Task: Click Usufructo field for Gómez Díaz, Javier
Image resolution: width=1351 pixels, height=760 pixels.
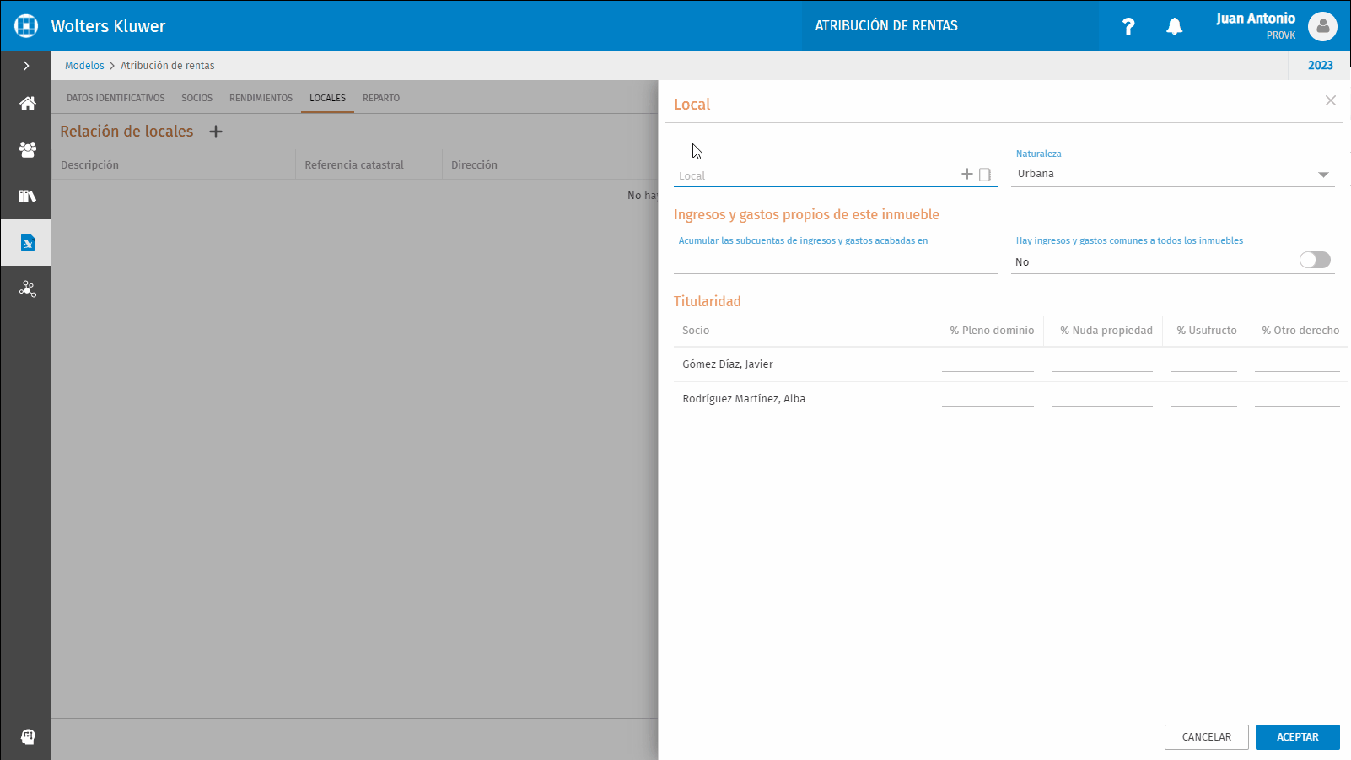Action: pyautogui.click(x=1203, y=364)
